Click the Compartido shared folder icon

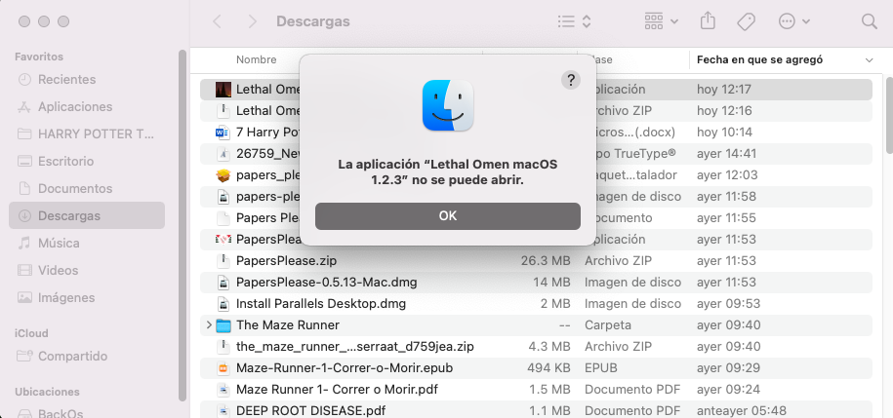click(24, 357)
